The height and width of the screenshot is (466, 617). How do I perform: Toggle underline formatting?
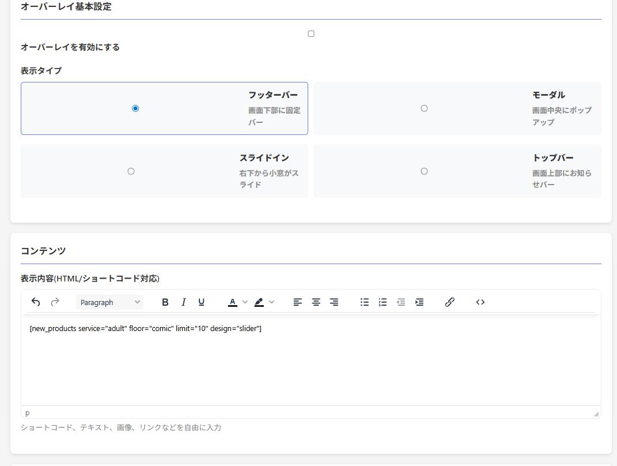[x=201, y=302]
